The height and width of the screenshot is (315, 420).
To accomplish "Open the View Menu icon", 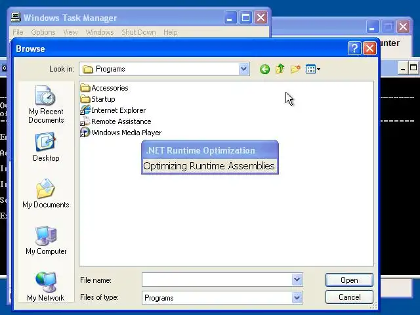I will click(x=312, y=69).
